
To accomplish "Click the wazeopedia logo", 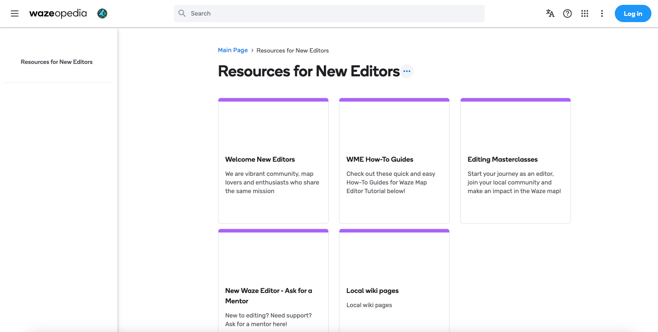I will click(58, 13).
